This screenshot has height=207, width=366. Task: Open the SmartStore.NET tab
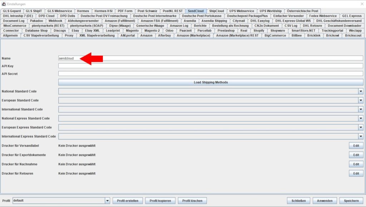point(303,31)
